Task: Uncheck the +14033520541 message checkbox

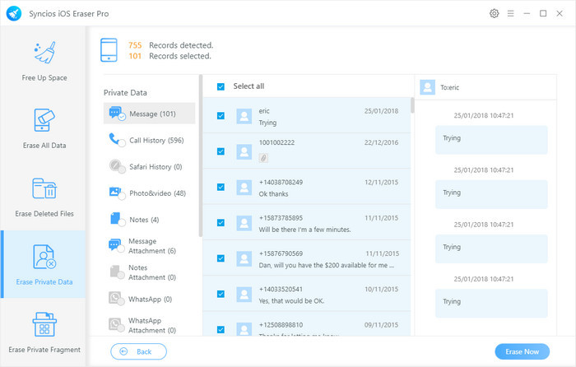Action: 221,294
